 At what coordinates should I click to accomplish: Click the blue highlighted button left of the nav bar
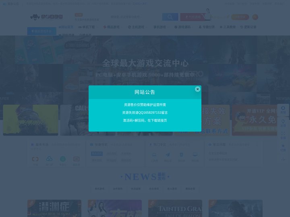pyautogui.click(x=41, y=31)
